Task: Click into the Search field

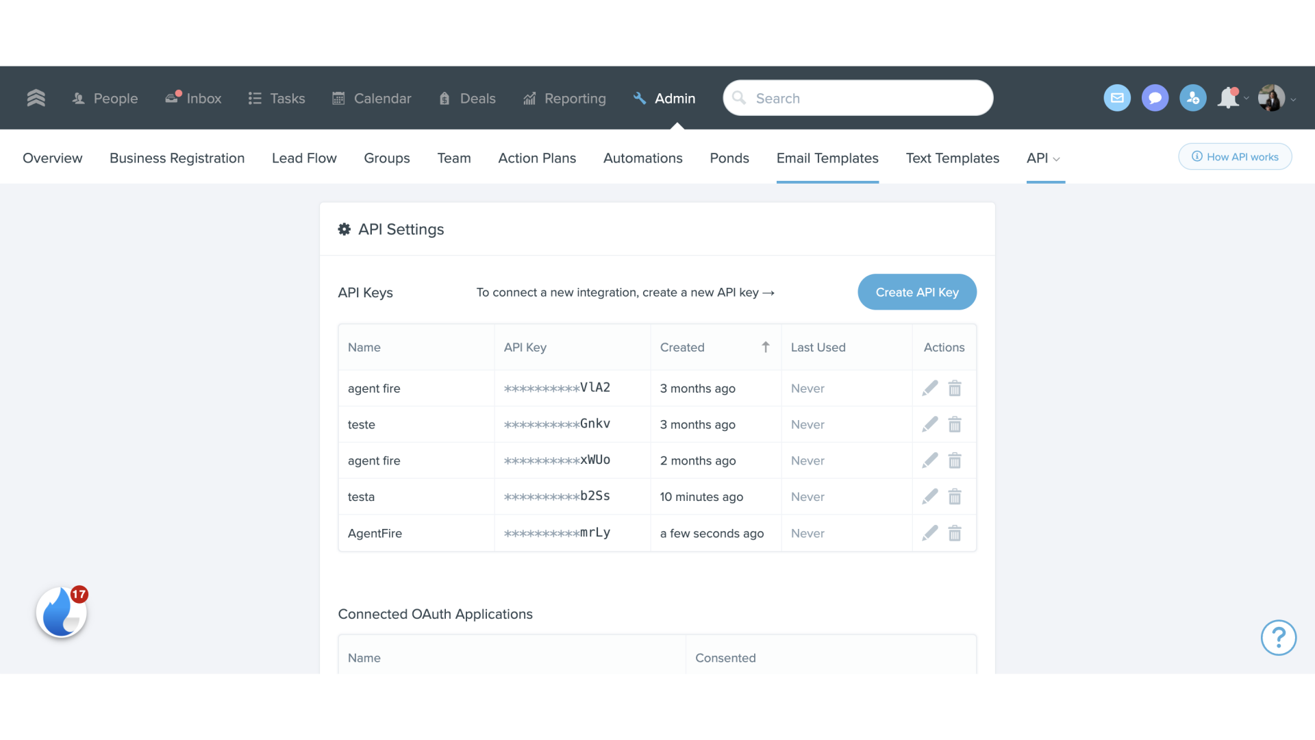Action: coord(857,98)
